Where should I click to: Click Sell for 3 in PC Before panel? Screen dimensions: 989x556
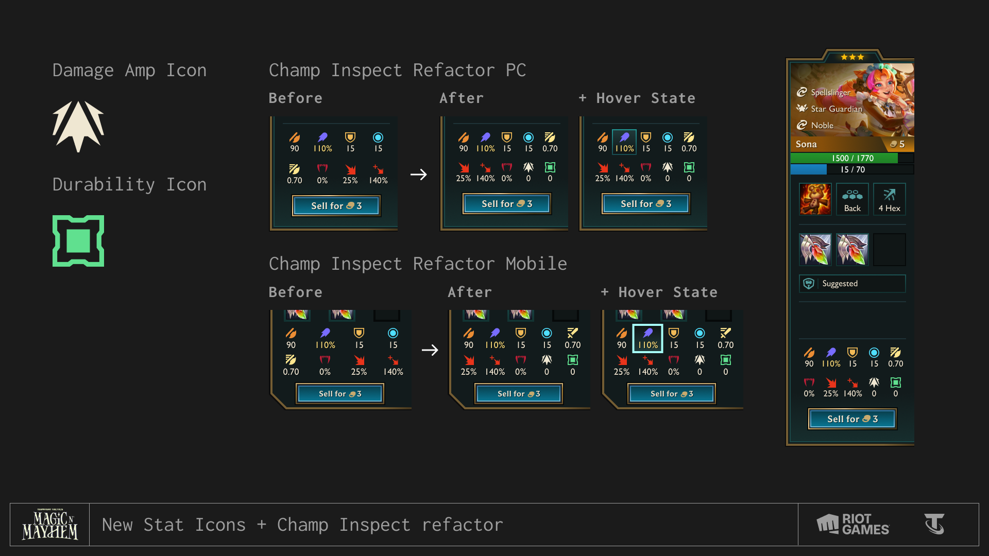coord(336,206)
